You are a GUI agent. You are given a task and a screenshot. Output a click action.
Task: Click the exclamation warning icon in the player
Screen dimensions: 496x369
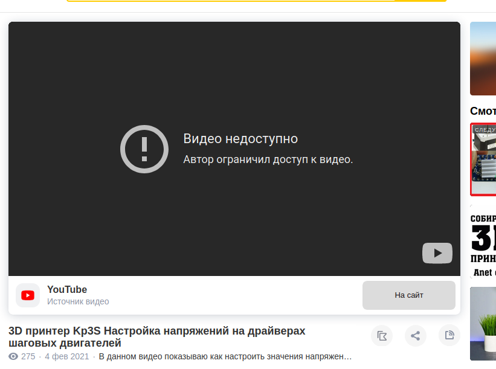(144, 149)
